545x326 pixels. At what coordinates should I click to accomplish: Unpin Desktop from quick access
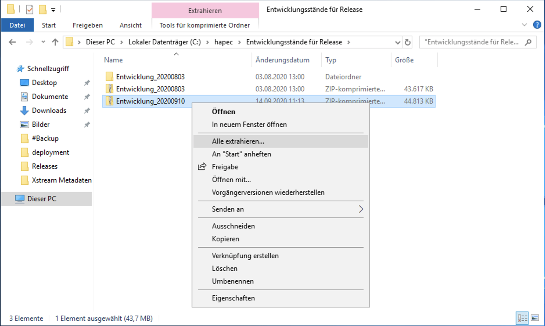point(87,83)
